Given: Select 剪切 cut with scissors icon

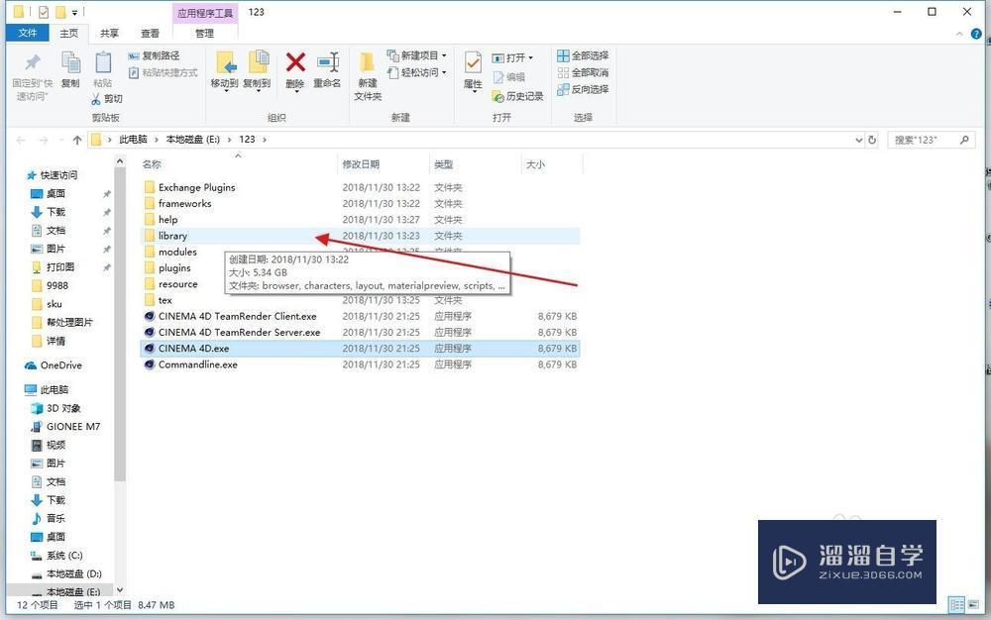Looking at the screenshot, I should pos(107,99).
